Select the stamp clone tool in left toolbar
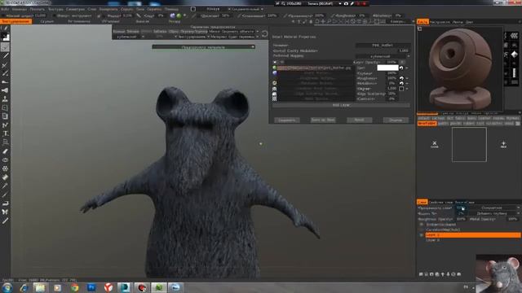The width and height of the screenshot is (522, 293). click(x=5, y=99)
